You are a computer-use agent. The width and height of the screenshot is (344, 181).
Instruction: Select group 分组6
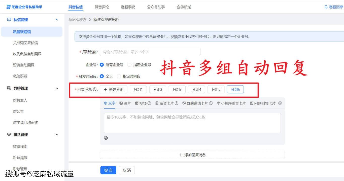click(235, 89)
